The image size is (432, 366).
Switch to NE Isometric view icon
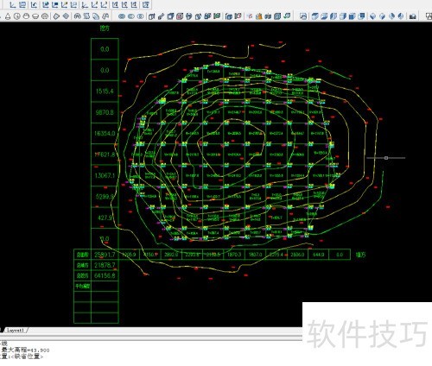click(391, 16)
